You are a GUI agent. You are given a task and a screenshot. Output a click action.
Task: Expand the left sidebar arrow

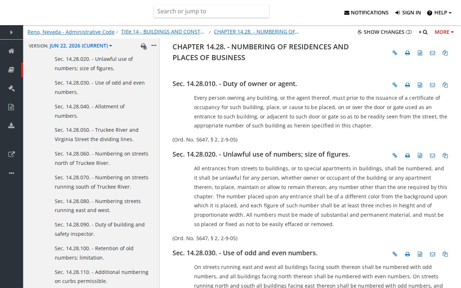pyautogui.click(x=12, y=32)
